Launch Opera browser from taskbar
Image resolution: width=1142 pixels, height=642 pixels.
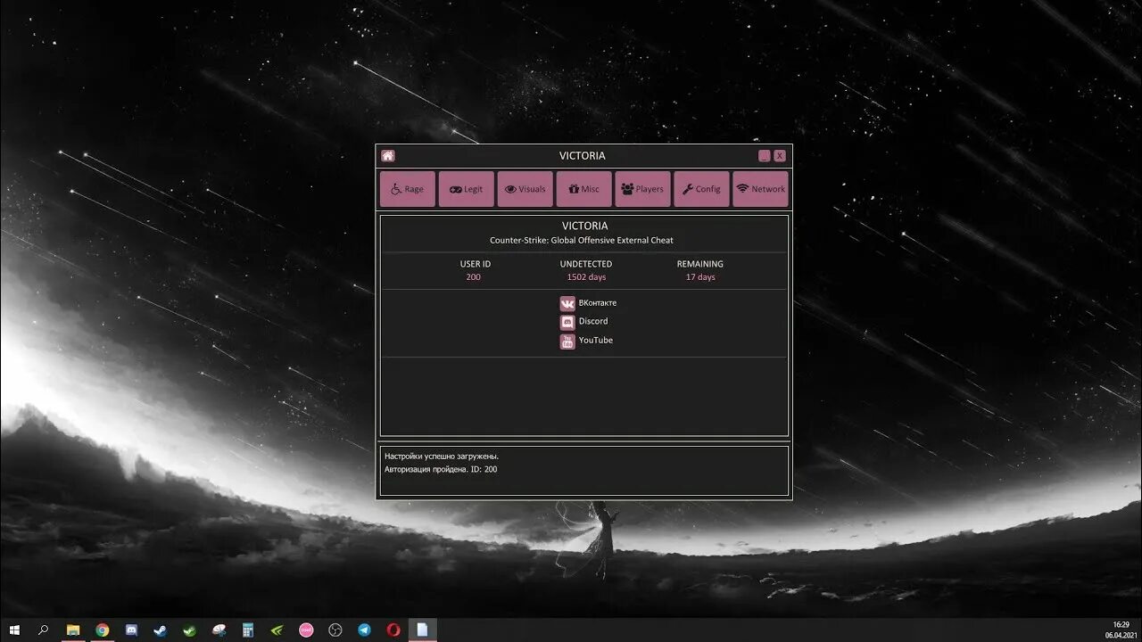point(393,630)
